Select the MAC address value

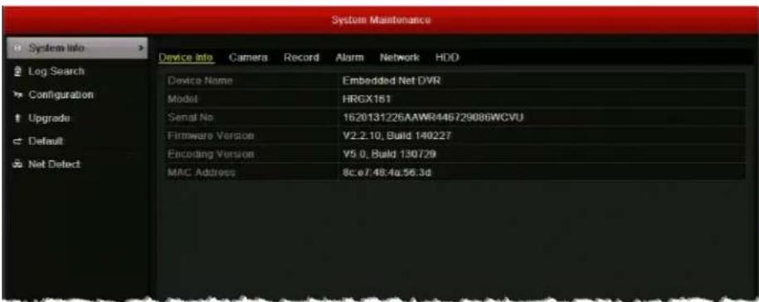pos(387,172)
